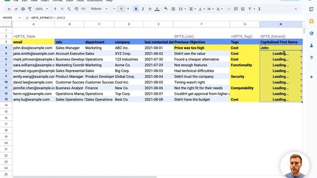The width and height of the screenshot is (317, 178).
Task: Select the 'Didn't have the budget' cell
Action: 202,99
